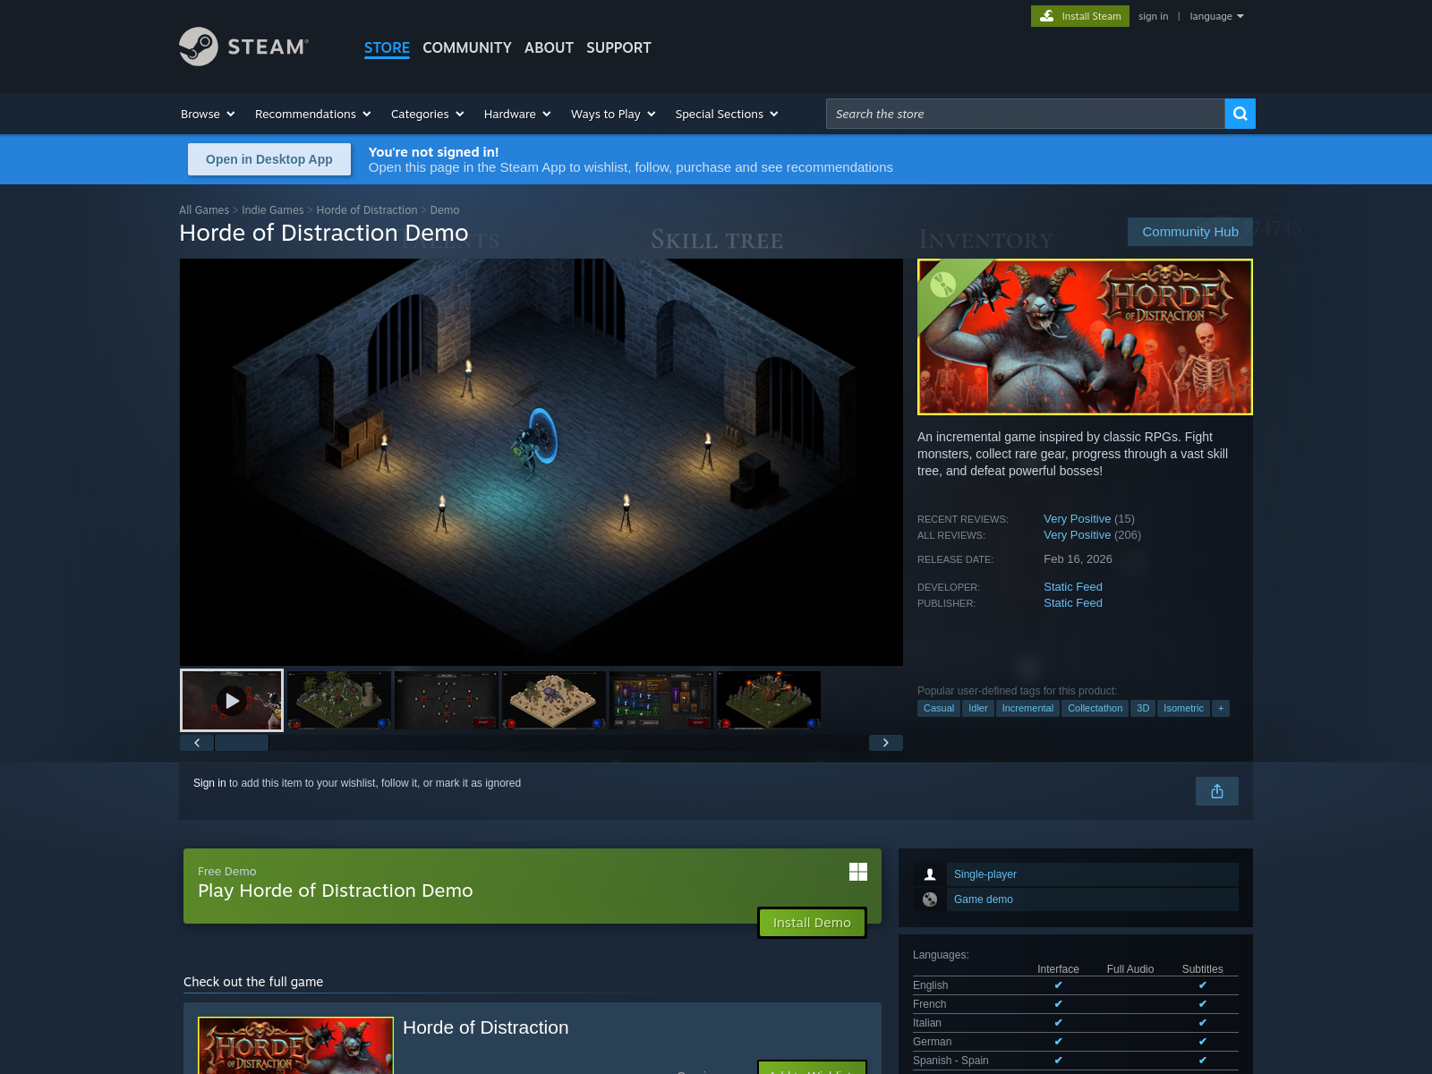Expand the Categories menu
The image size is (1432, 1074).
pos(428,114)
